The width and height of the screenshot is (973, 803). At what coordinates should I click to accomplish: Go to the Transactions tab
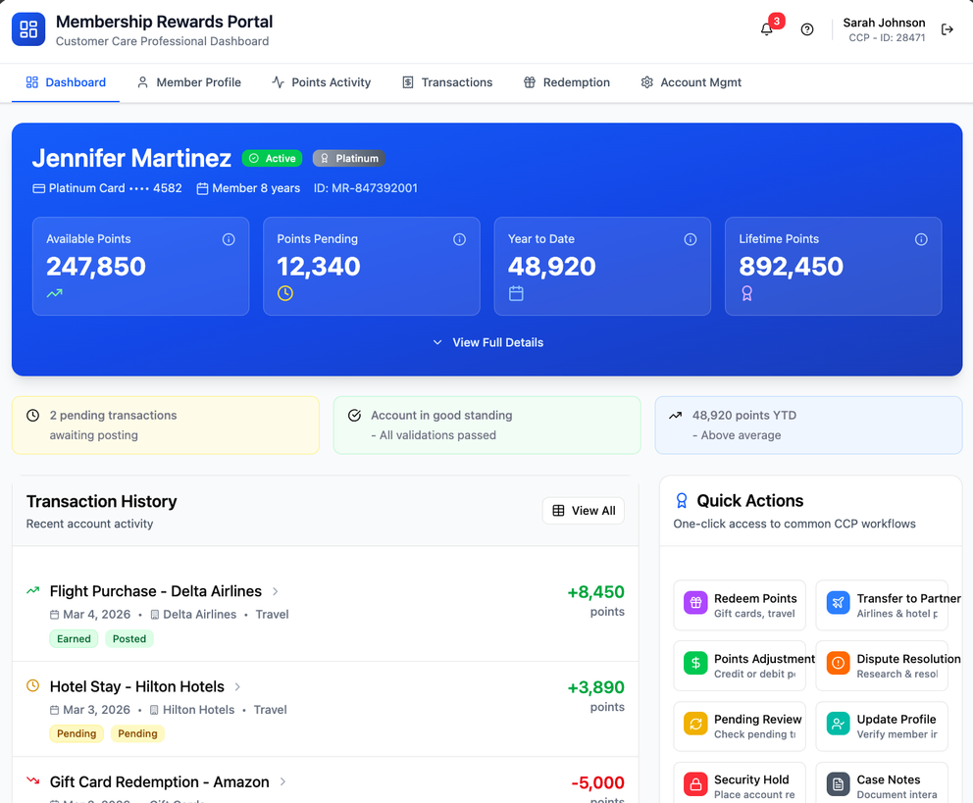447,82
